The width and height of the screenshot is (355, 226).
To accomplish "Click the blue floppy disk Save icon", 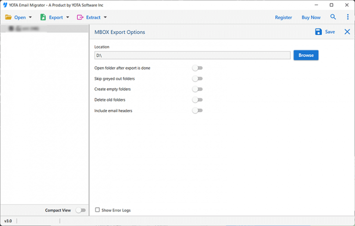I will click(318, 32).
